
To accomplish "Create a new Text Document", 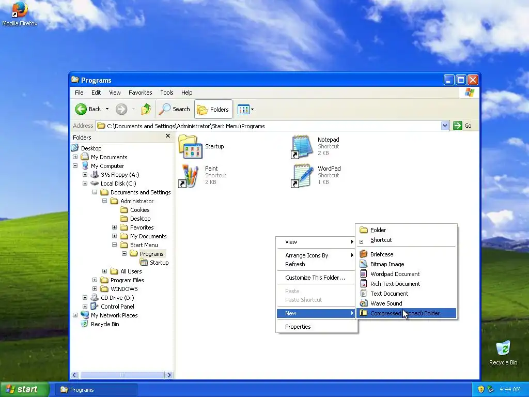I will pos(406,294).
